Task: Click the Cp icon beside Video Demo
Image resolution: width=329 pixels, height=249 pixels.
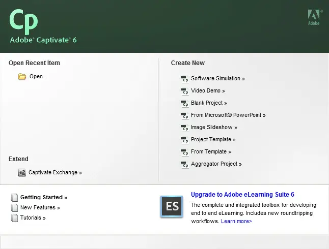Action: (185, 91)
